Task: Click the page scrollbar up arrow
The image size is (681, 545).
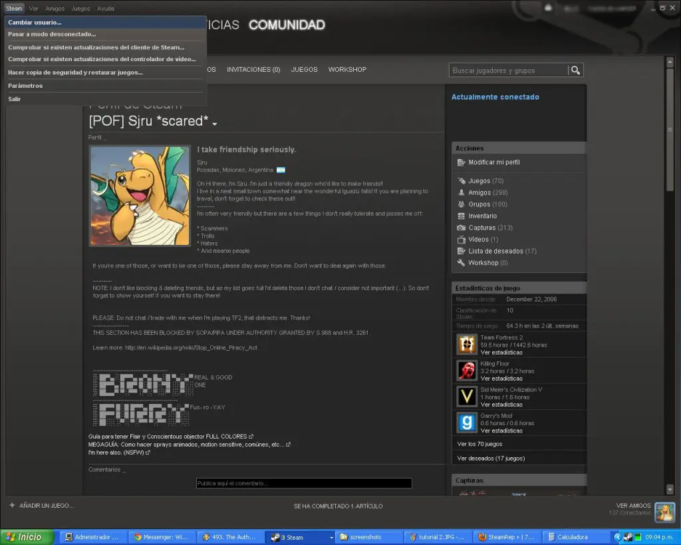Action: coord(670,62)
